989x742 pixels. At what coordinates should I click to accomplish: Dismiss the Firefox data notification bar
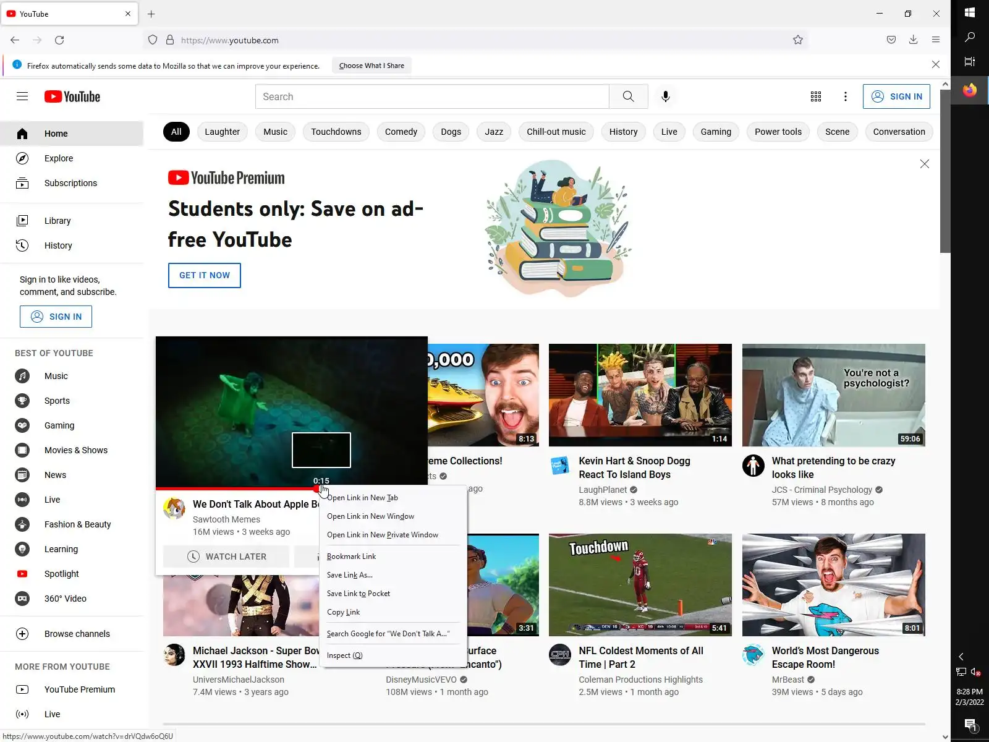(935, 64)
